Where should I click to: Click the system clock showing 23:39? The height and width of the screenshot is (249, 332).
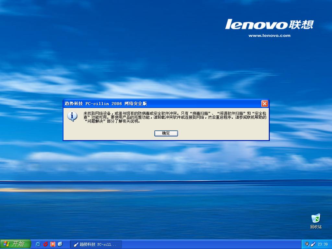click(x=323, y=244)
